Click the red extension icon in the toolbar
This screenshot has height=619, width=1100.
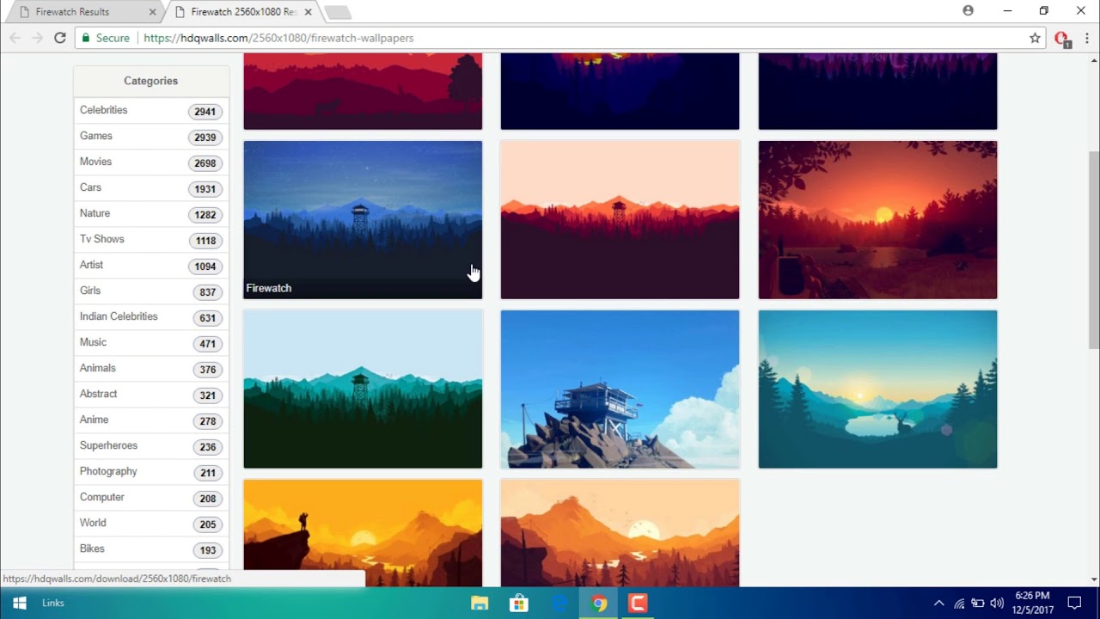click(1061, 39)
